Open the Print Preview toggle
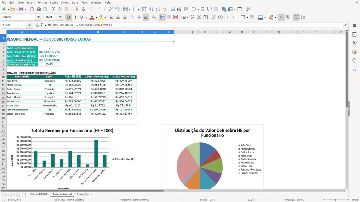 point(45,9)
